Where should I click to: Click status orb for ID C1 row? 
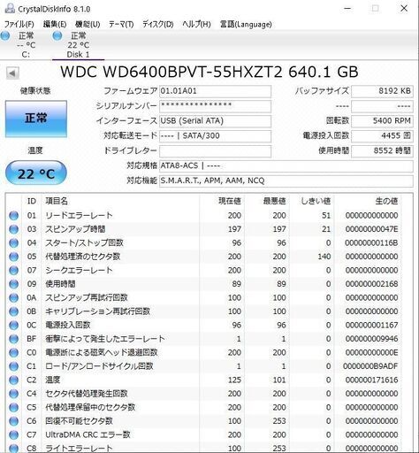(13, 366)
